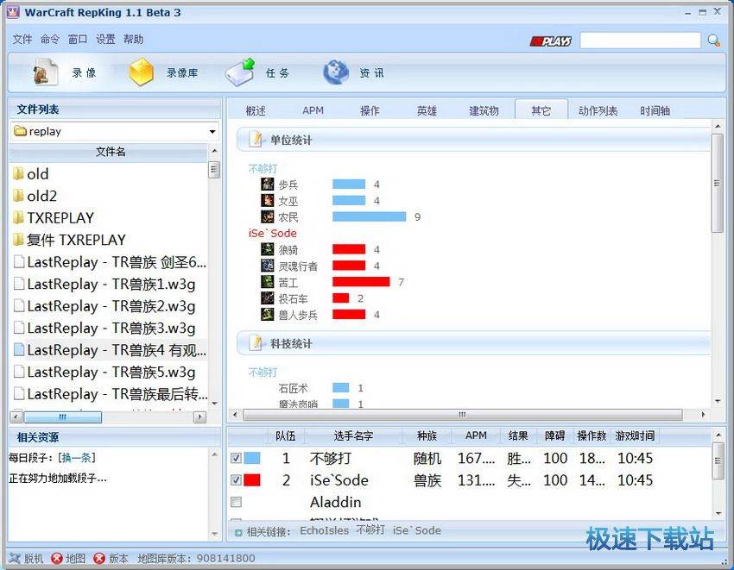The width and height of the screenshot is (734, 570).
Task: Click the red iSe`Sode team color swatch
Action: coord(252,480)
